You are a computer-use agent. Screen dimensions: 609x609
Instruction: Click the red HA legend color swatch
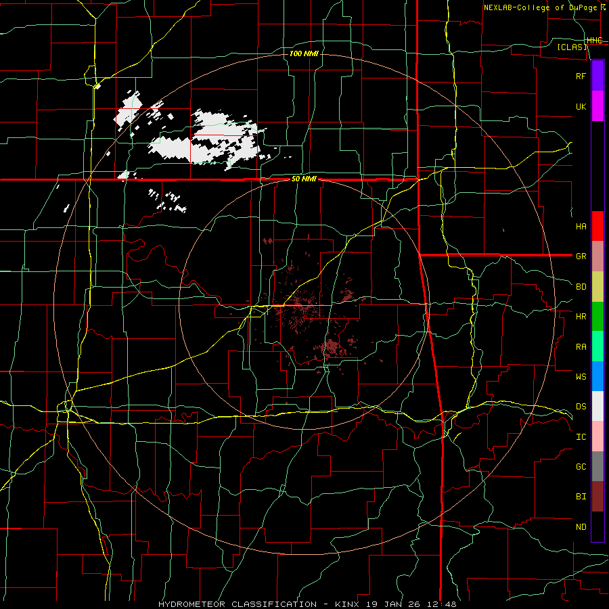(x=597, y=226)
